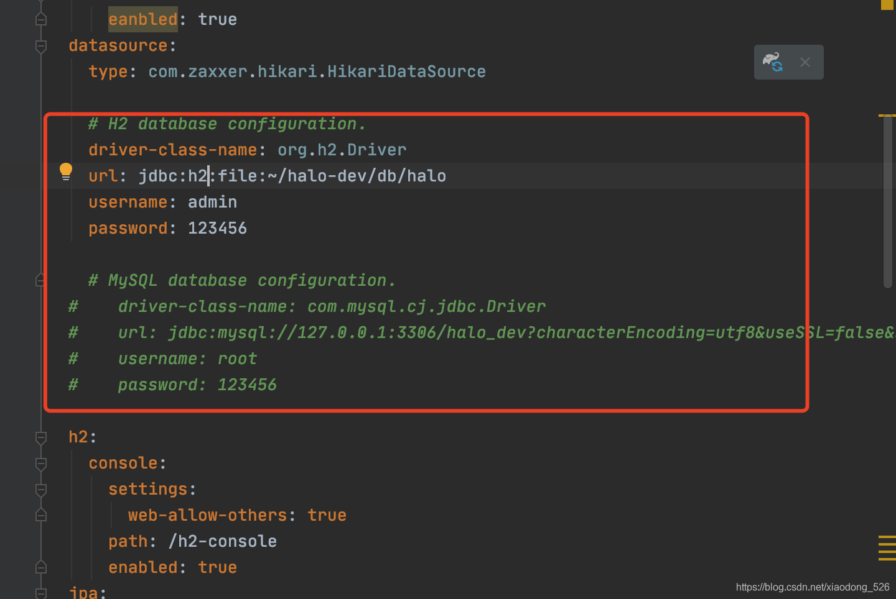Click the '/h2-console' path value
This screenshot has width=896, height=599.
(222, 541)
